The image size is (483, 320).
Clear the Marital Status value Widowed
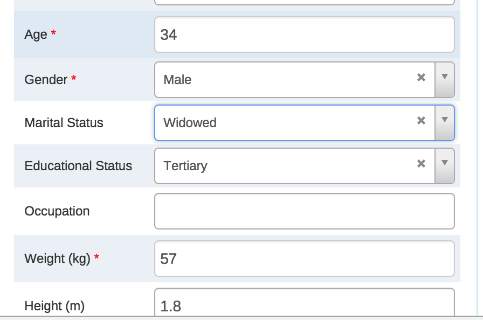click(x=421, y=121)
